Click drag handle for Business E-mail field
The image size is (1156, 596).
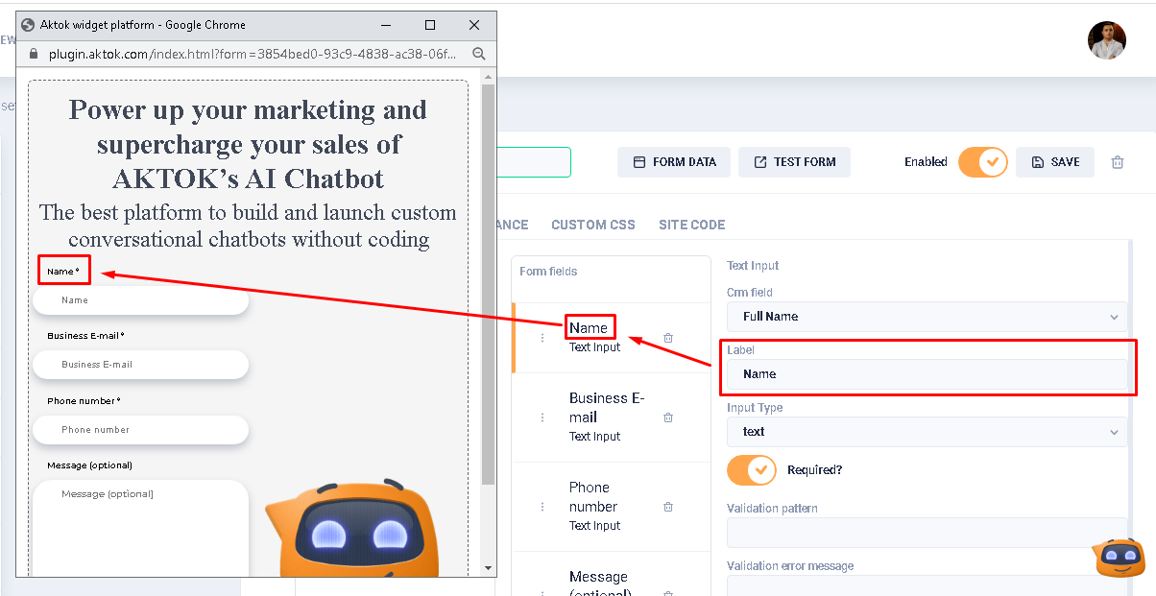(x=542, y=417)
